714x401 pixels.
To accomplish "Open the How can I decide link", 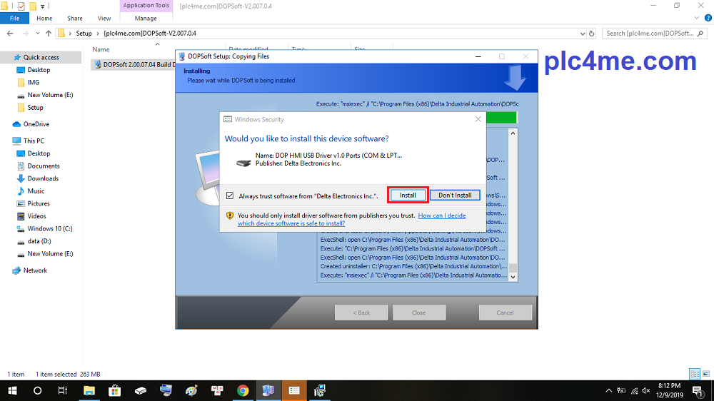I will [x=441, y=215].
